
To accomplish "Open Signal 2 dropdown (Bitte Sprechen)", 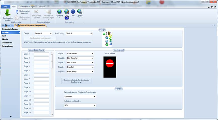I will [80, 58].
